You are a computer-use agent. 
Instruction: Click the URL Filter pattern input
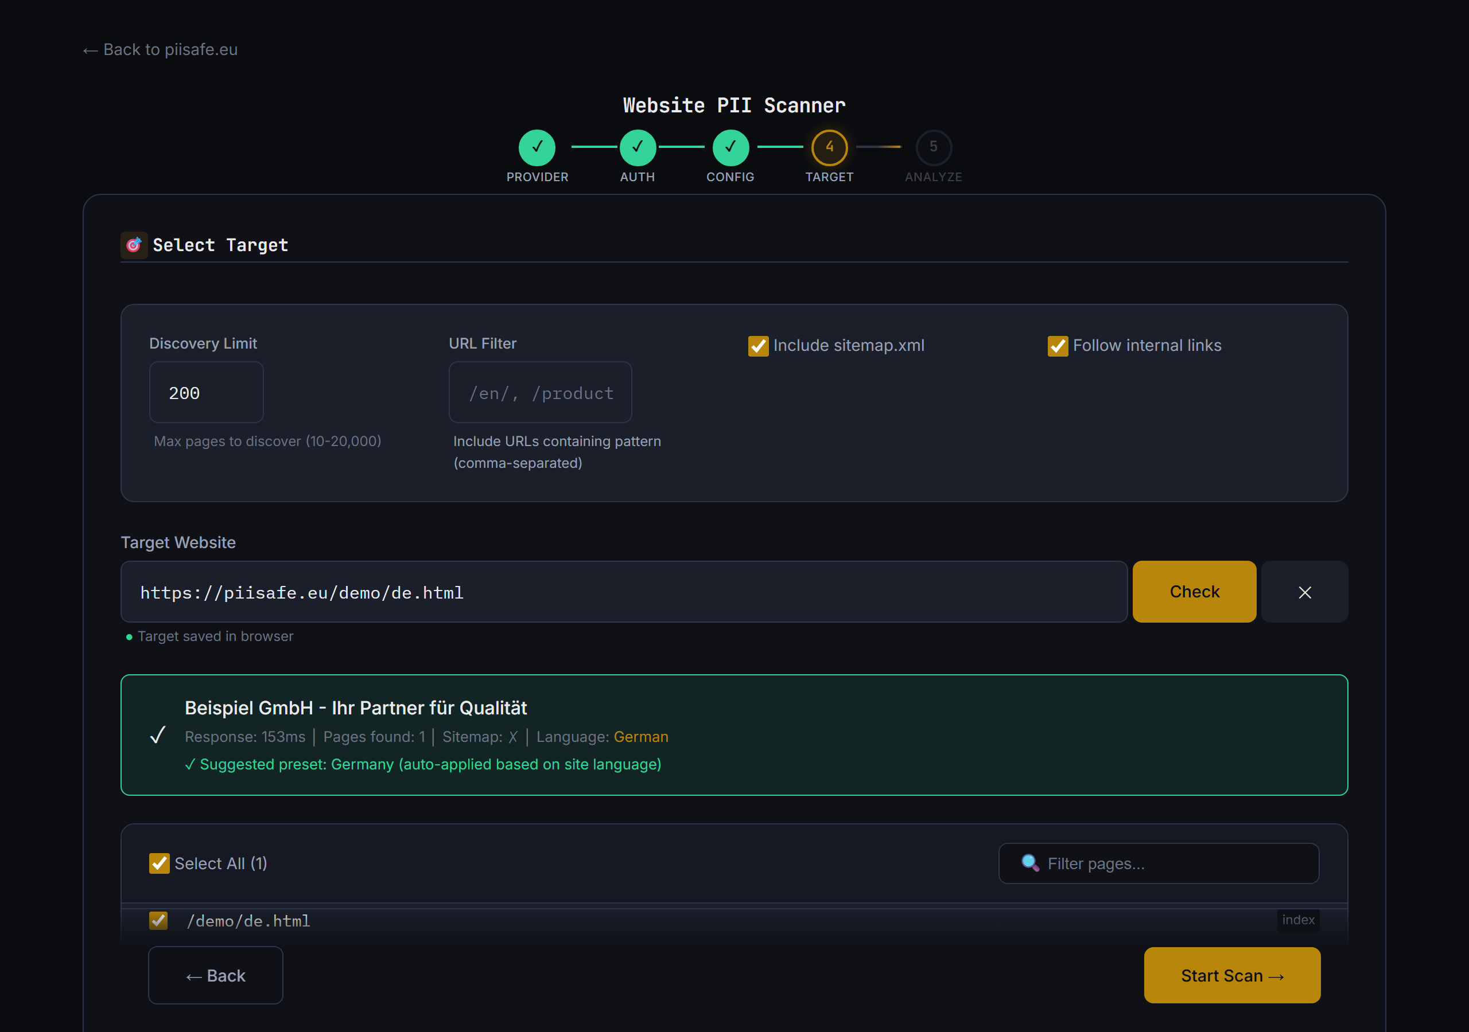coord(540,393)
